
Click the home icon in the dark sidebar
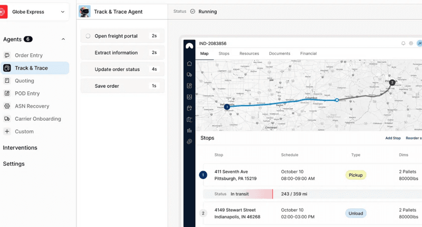tap(189, 64)
